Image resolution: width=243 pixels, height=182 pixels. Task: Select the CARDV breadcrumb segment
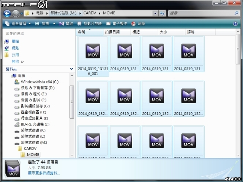(x=90, y=13)
